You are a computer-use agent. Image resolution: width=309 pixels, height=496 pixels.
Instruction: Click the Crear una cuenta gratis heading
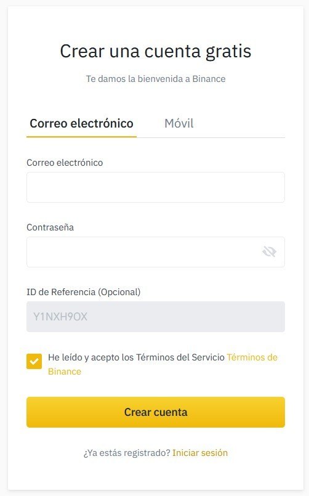pyautogui.click(x=156, y=51)
